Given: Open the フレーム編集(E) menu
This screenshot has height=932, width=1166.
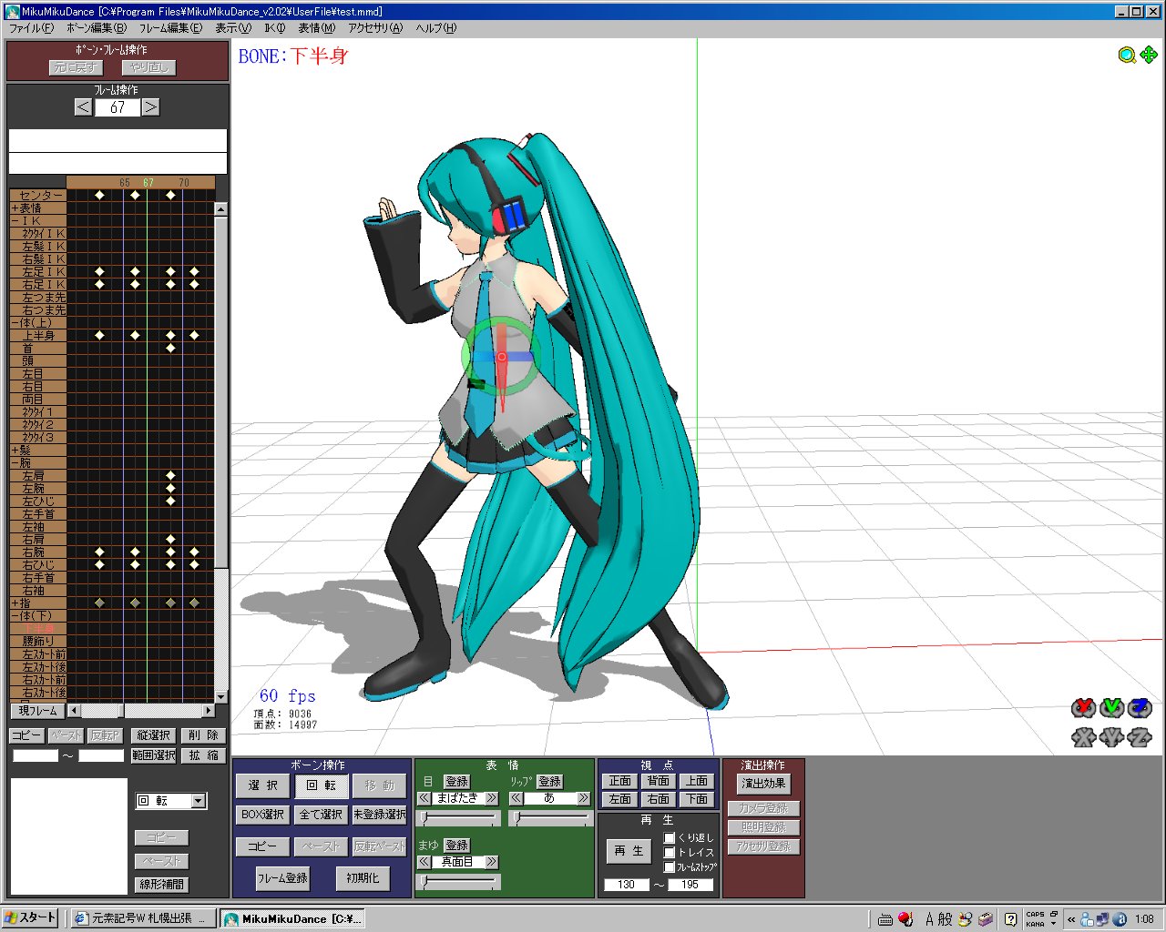Looking at the screenshot, I should 170,28.
